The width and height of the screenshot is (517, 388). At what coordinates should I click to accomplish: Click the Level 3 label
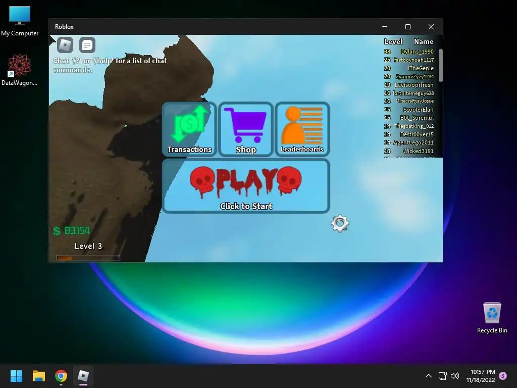pyautogui.click(x=88, y=246)
